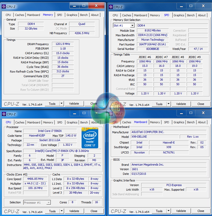Click Validate button in Memory window
Screen dimensions: 212x216
pyautogui.click(x=74, y=103)
